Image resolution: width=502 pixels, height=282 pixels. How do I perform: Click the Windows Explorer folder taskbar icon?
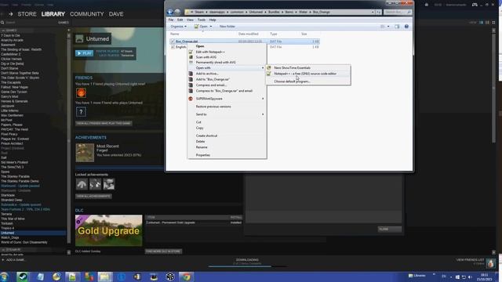point(105,277)
